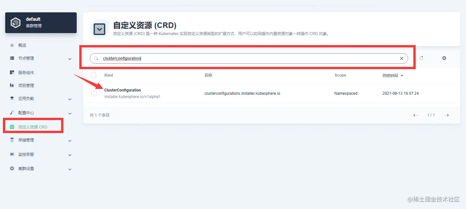Click the 2021-09-13 16:57:24 timestamp

pyautogui.click(x=400, y=93)
